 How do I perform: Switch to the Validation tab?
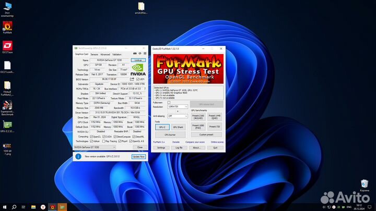click(x=117, y=55)
